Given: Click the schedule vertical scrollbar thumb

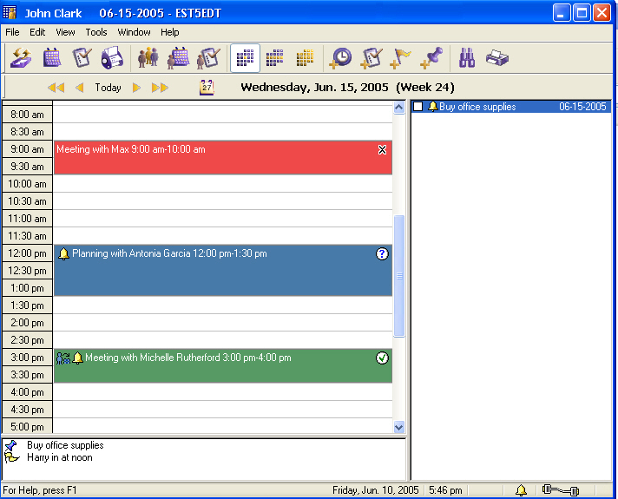Looking at the screenshot, I should pos(399,276).
